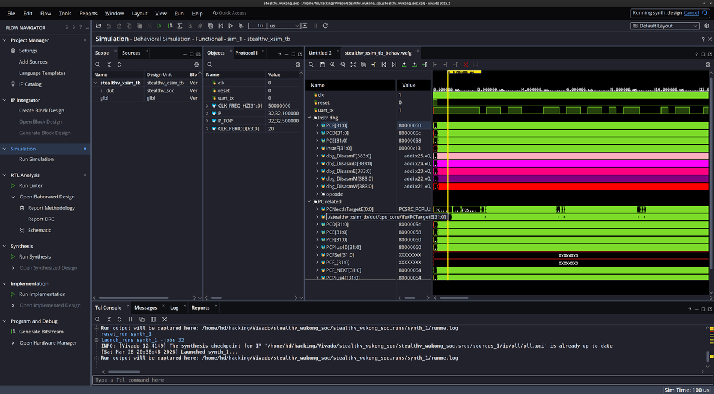Click the Tcl Console pause output icon
Image resolution: width=714 pixels, height=394 pixels.
coord(131,319)
